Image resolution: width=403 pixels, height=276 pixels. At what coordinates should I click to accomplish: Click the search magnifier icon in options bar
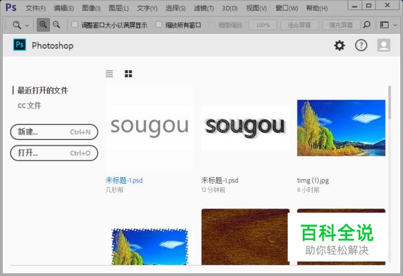[367, 24]
